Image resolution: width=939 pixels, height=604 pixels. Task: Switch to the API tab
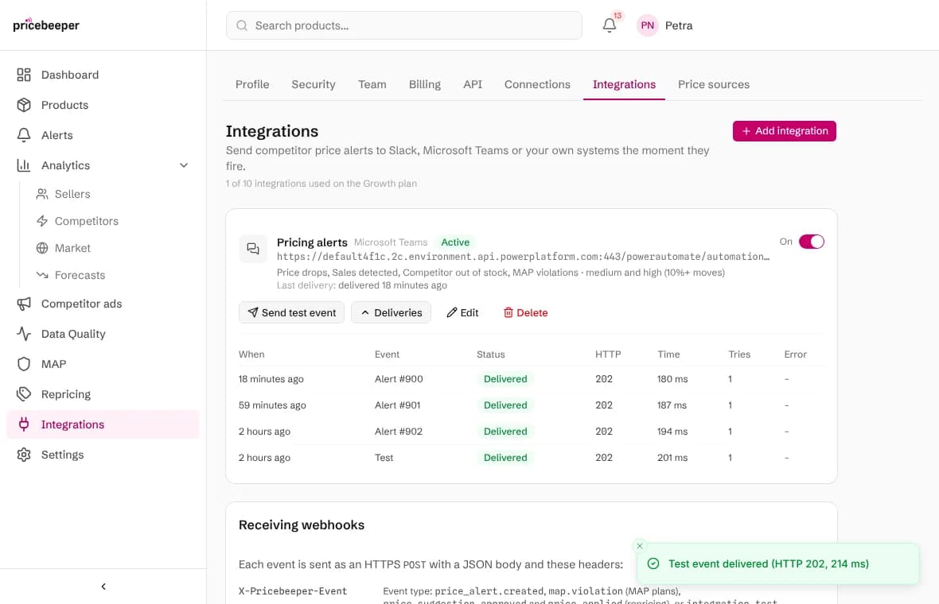pos(473,84)
